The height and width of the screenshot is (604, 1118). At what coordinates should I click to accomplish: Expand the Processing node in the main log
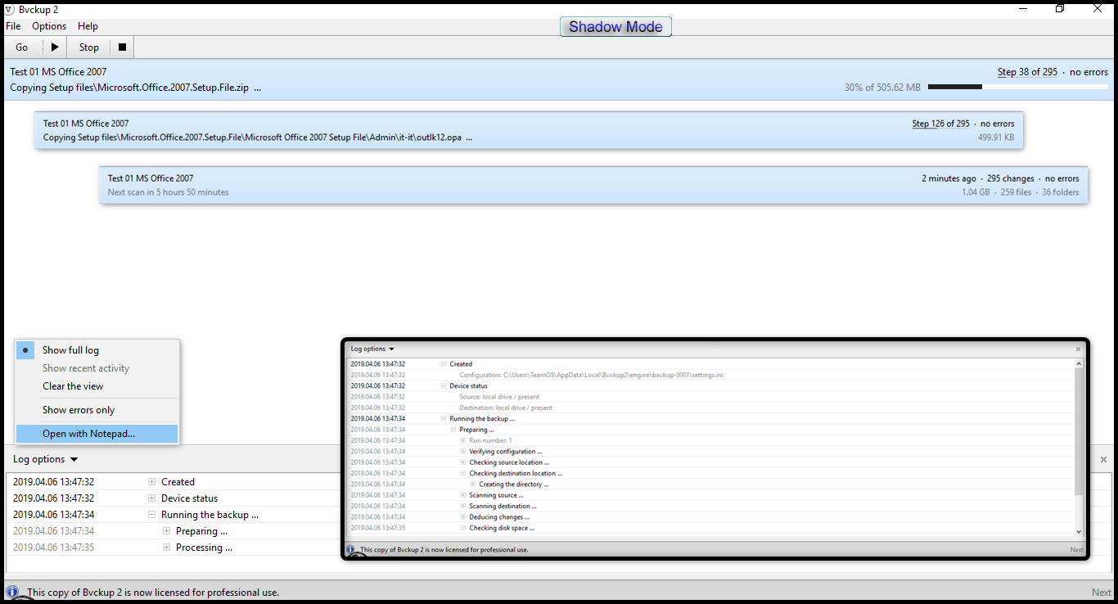[x=166, y=548]
